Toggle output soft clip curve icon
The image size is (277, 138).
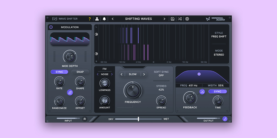pyautogui.click(x=225, y=119)
